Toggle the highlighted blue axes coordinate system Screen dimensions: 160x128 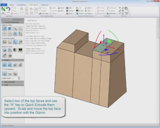(x=15, y=42)
